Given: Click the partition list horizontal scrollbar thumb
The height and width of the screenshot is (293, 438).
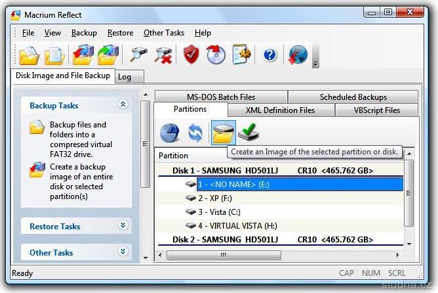Looking at the screenshot, I should pyautogui.click(x=224, y=255).
